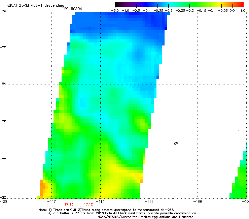Click the -20 latitude axis label
The image size is (249, 219).
(3, 11)
